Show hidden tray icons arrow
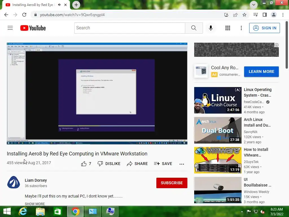The height and width of the screenshot is (217, 289). [x=242, y=212]
